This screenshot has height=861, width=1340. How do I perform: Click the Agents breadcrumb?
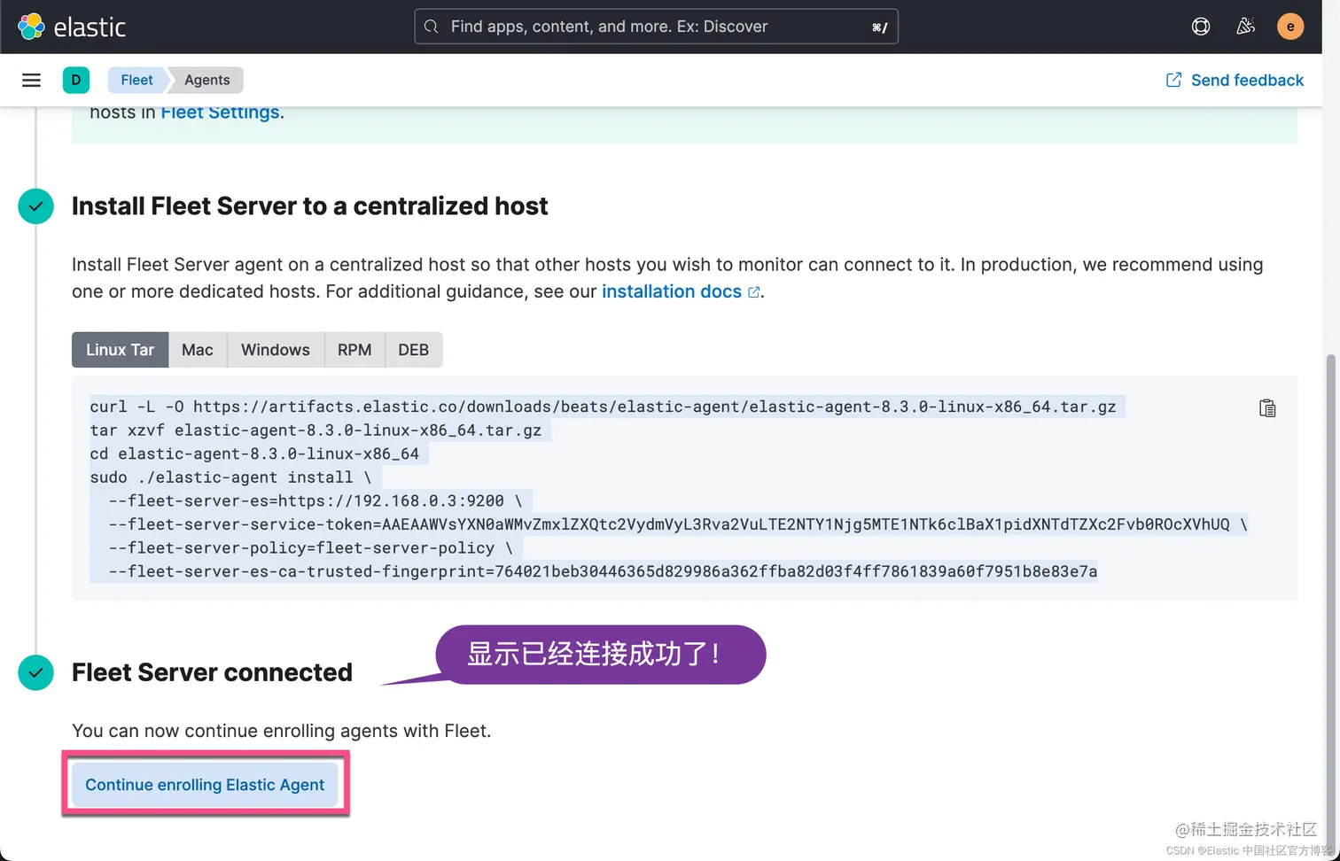206,80
